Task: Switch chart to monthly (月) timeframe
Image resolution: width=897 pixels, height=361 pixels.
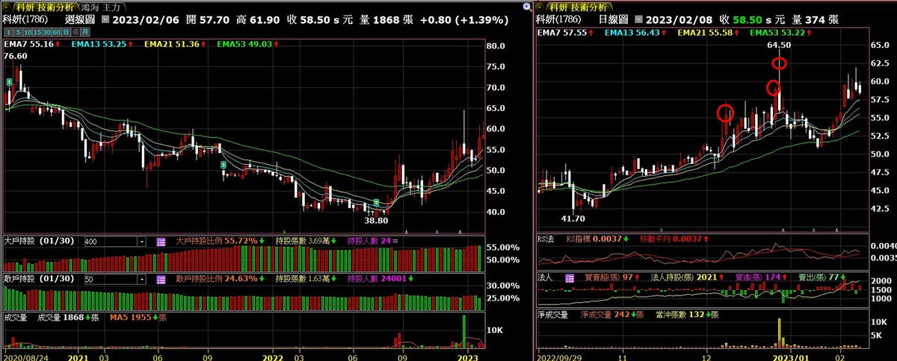Action: pos(85,32)
